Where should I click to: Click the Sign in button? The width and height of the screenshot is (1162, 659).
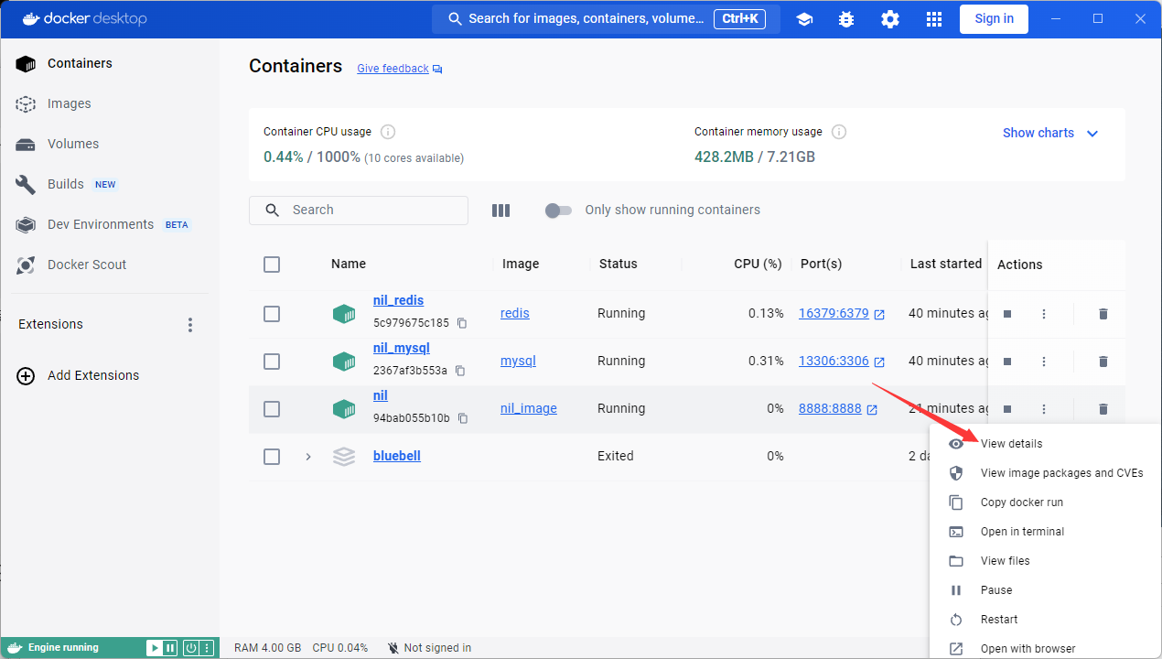994,19
